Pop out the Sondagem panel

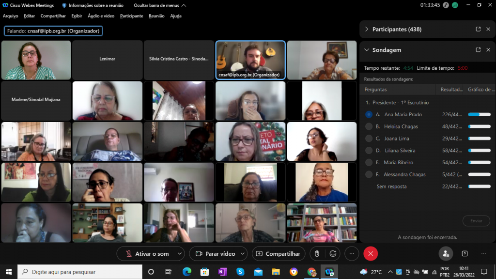tap(478, 50)
